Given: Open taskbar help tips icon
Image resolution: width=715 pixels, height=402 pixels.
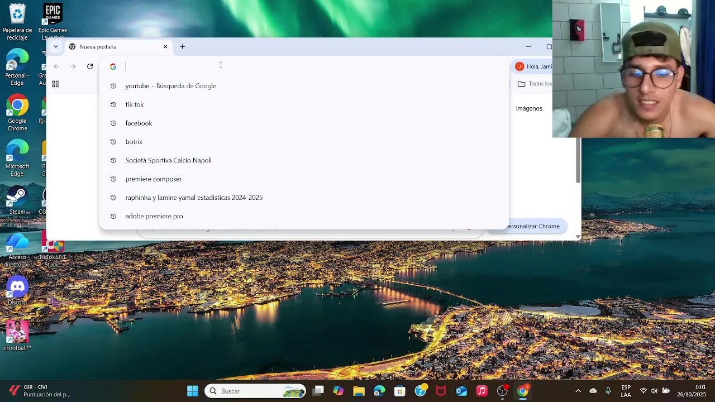Looking at the screenshot, I should coord(421,391).
